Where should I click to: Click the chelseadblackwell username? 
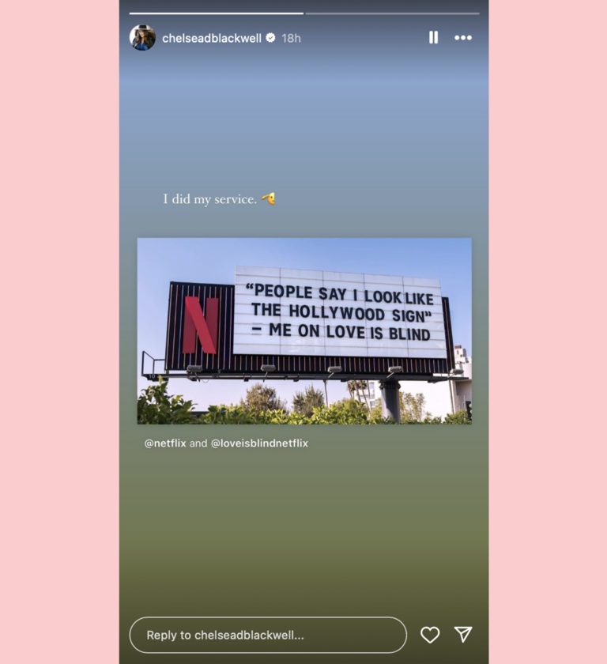tap(212, 39)
